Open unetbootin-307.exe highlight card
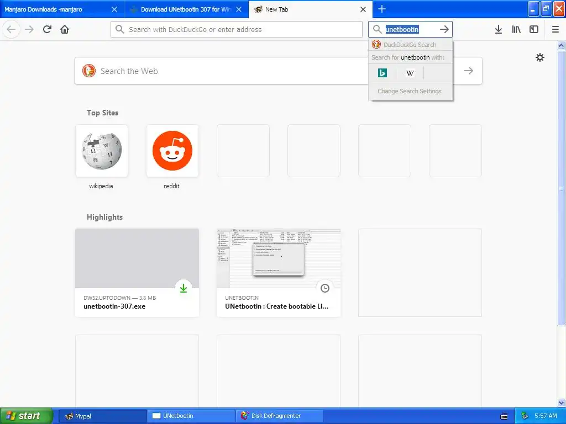Viewport: 566px width, 424px height. (137, 273)
